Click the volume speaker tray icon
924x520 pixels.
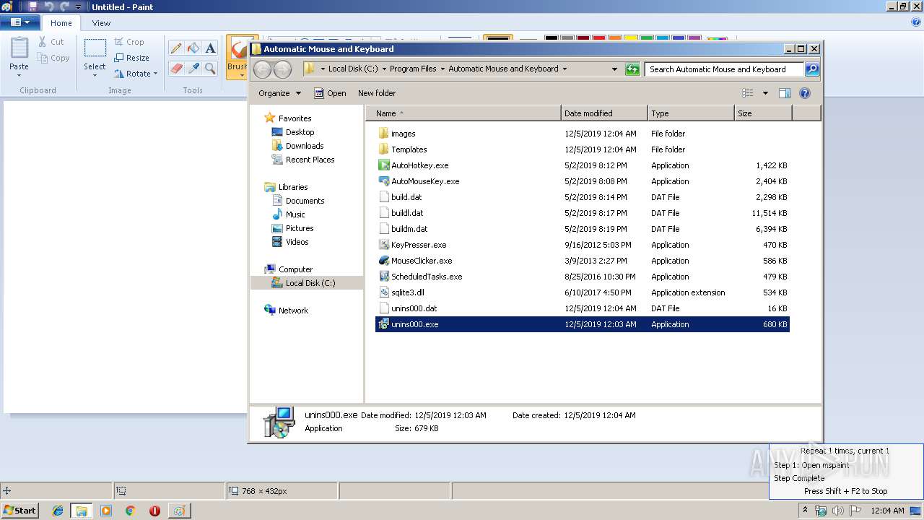(837, 511)
